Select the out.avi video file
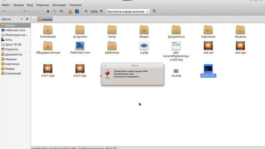Viewport: 265px width, 149px height. [x=208, y=46]
